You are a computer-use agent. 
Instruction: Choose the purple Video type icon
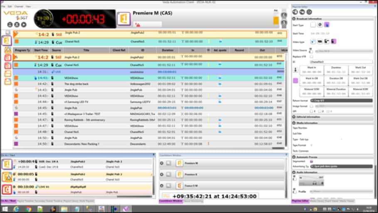click(334, 42)
